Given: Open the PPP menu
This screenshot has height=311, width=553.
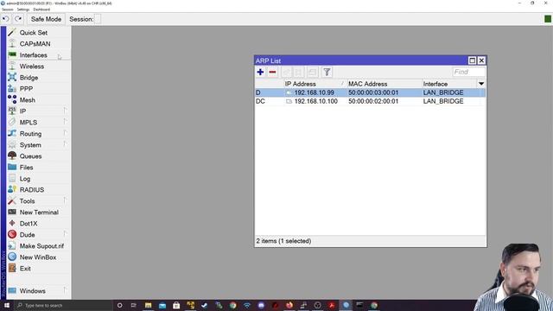Looking at the screenshot, I should (26, 88).
